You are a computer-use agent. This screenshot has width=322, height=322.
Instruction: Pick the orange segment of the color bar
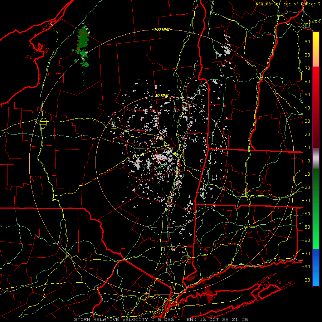[316, 59]
